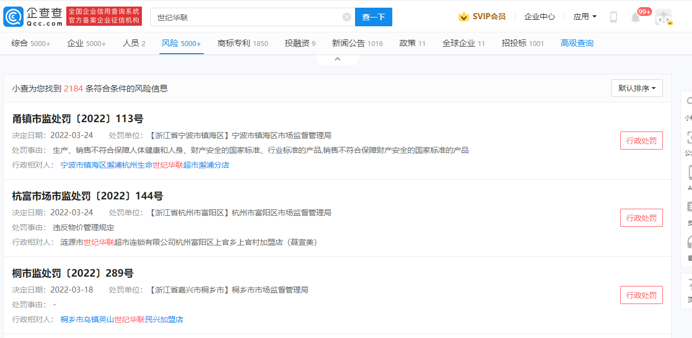Image resolution: width=692 pixels, height=338 pixels.
Task: Expand the 应用 dropdown menu
Action: pyautogui.click(x=585, y=17)
